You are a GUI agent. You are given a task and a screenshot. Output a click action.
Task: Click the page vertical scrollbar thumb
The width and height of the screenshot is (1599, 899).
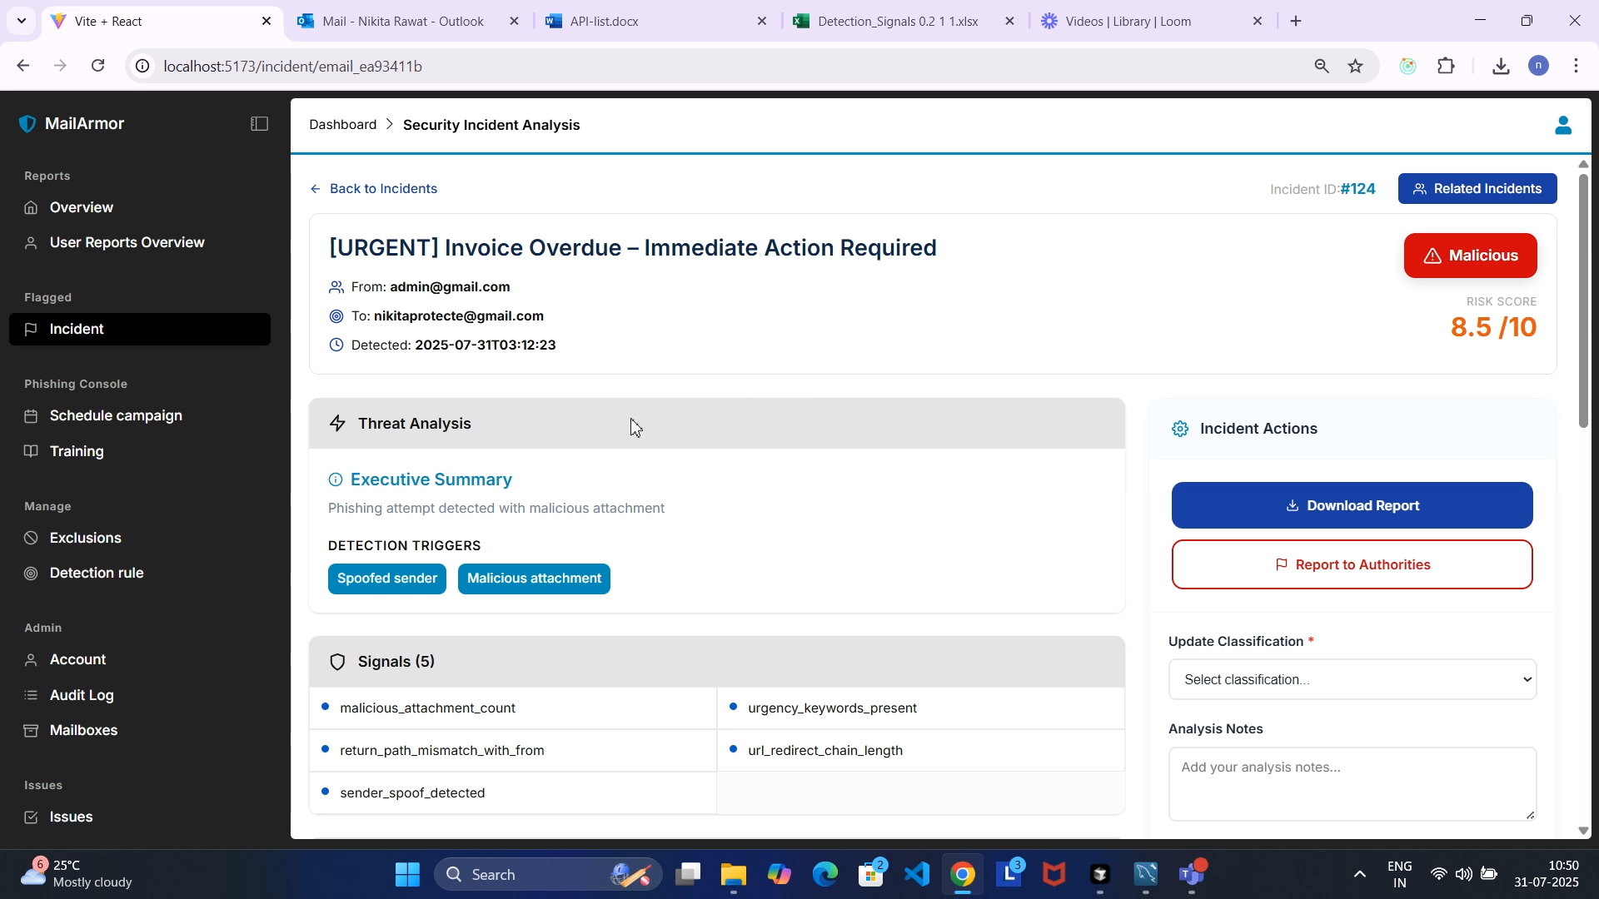click(x=1583, y=300)
